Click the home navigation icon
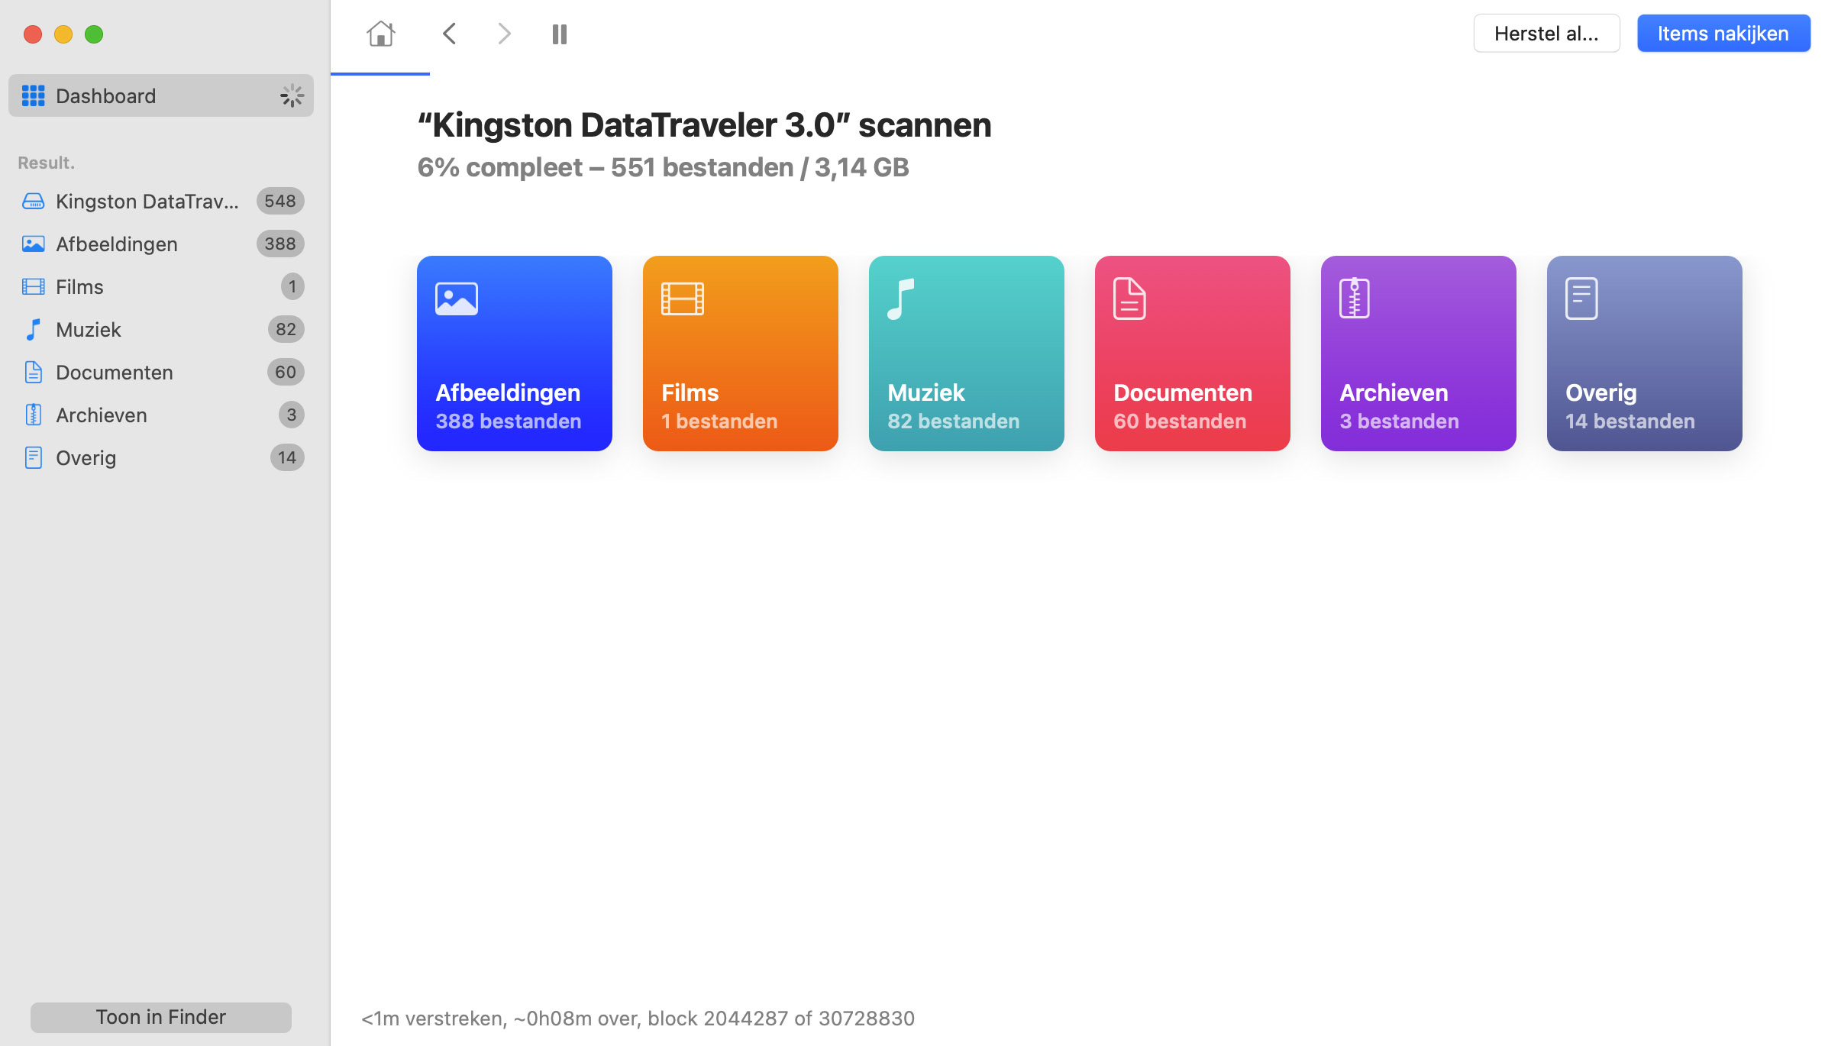Viewport: 1825px width, 1046px height. coord(380,34)
